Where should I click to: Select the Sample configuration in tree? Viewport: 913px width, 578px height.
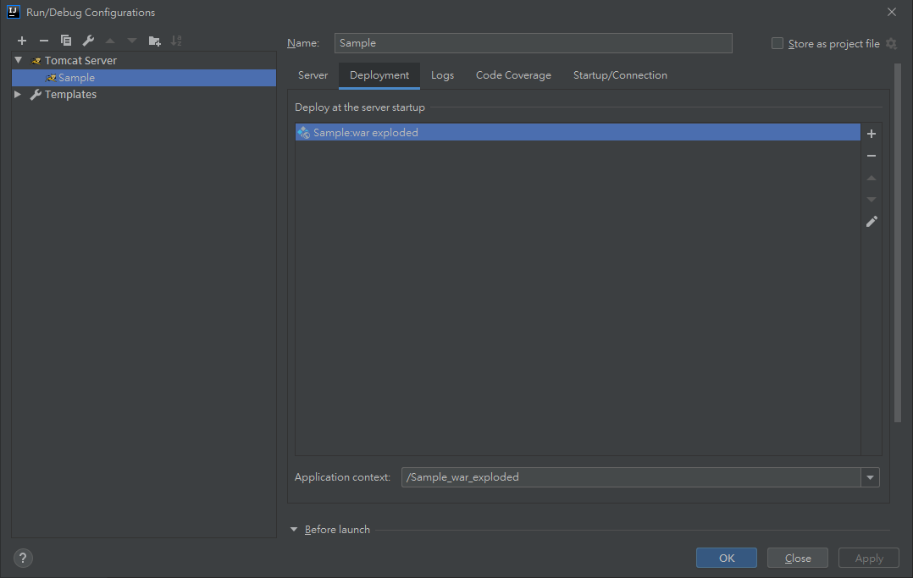(x=144, y=77)
